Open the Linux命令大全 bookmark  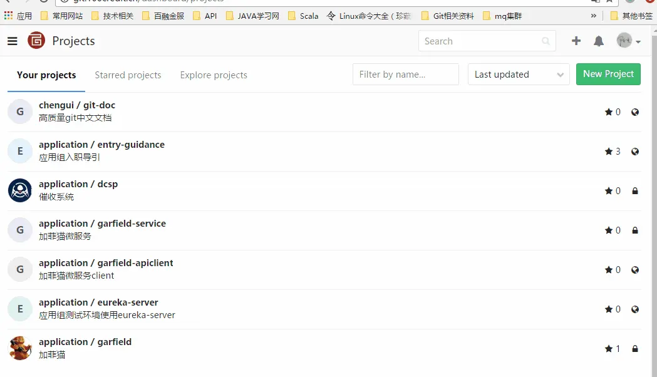pos(369,16)
